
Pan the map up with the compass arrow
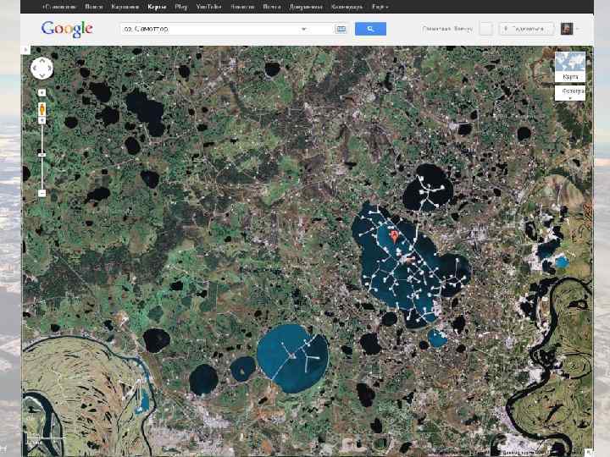pyautogui.click(x=42, y=62)
